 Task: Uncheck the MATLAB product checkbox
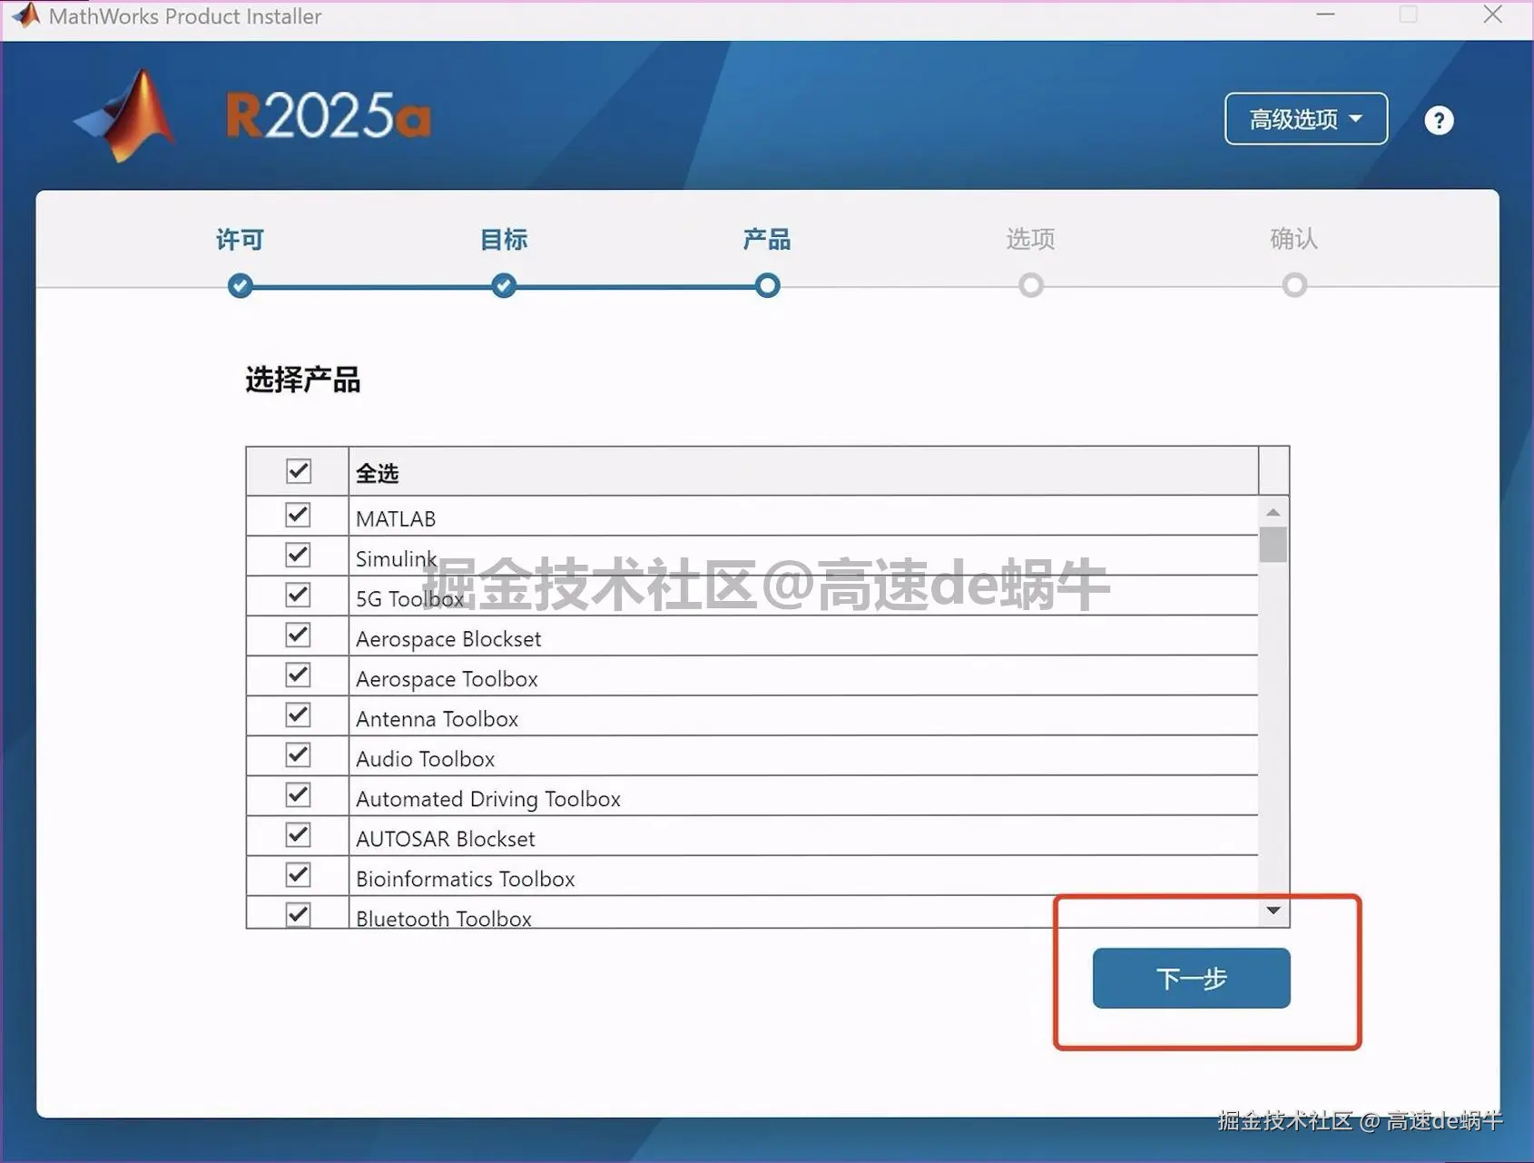297,514
